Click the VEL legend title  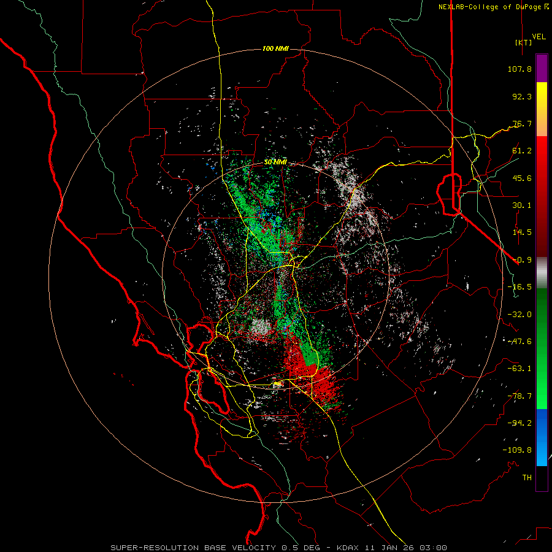(539, 37)
